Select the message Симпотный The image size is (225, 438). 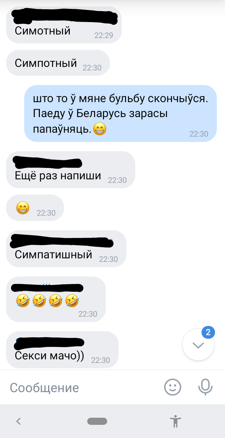click(x=58, y=63)
